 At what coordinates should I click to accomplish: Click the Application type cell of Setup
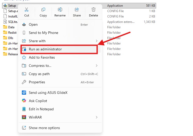pos(115,6)
